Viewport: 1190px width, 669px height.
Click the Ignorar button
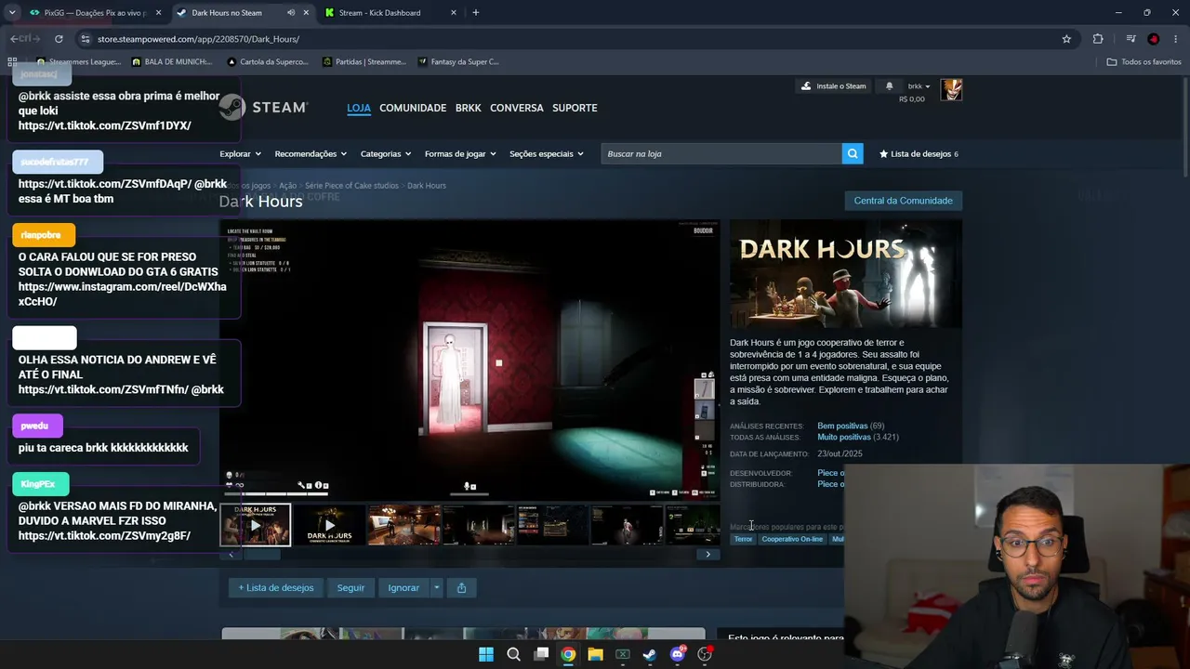pos(403,587)
